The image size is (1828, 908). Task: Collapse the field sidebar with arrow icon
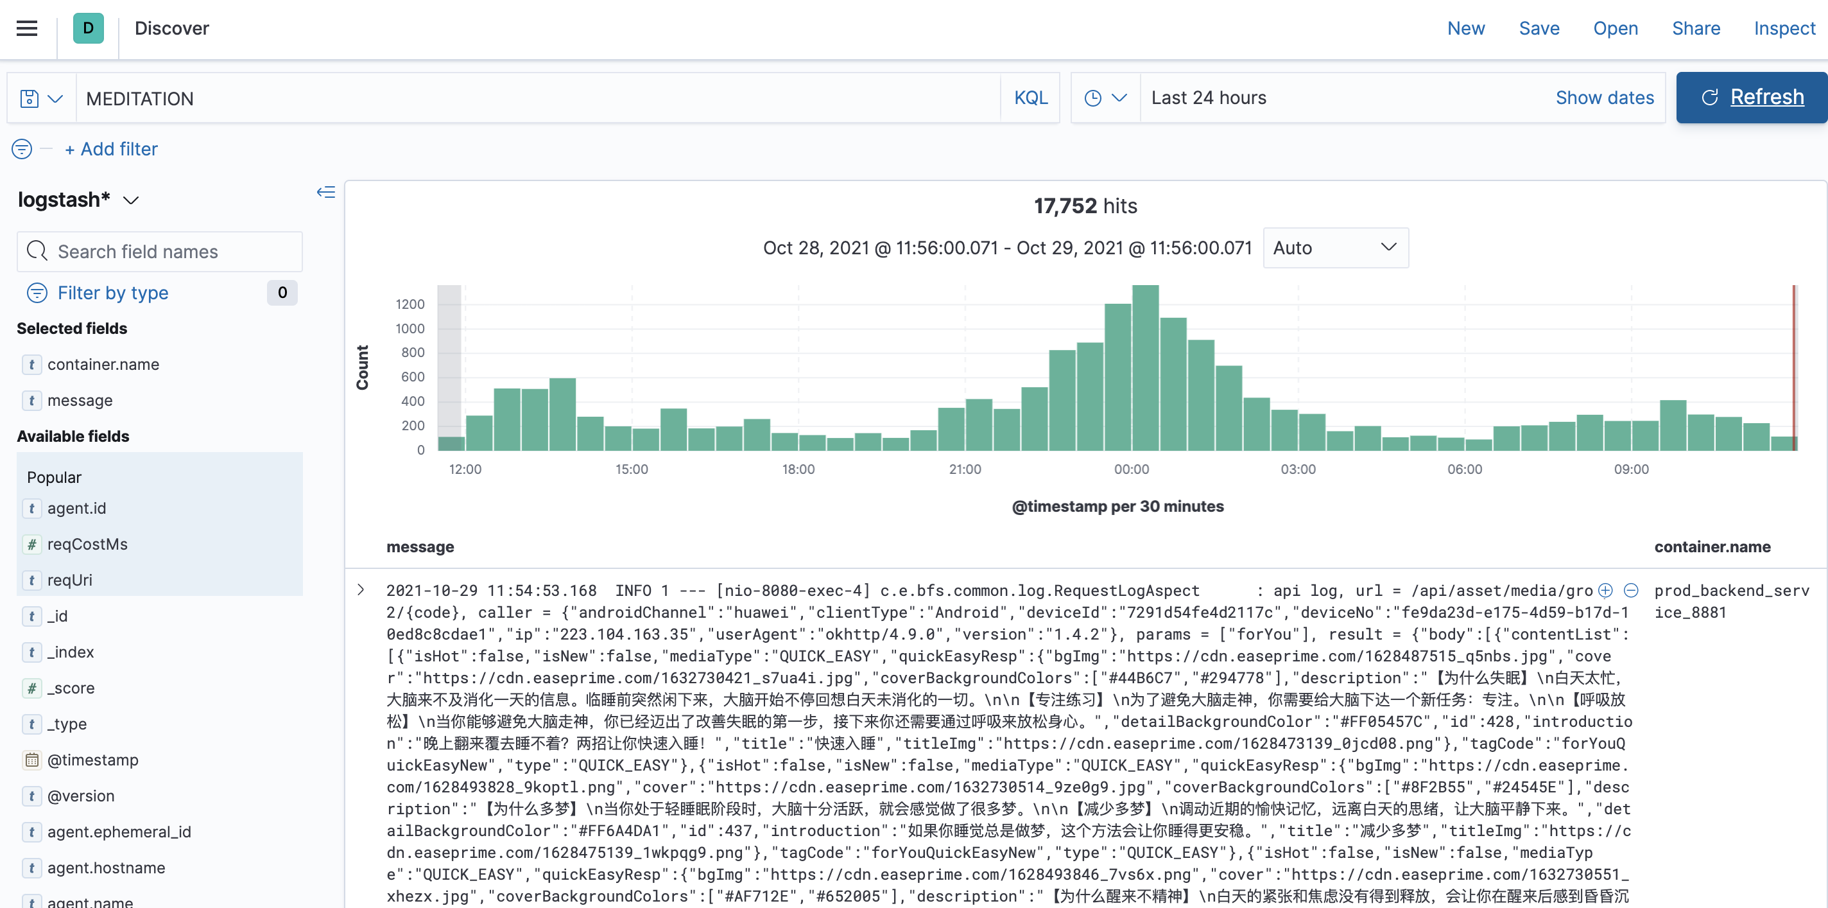325,193
